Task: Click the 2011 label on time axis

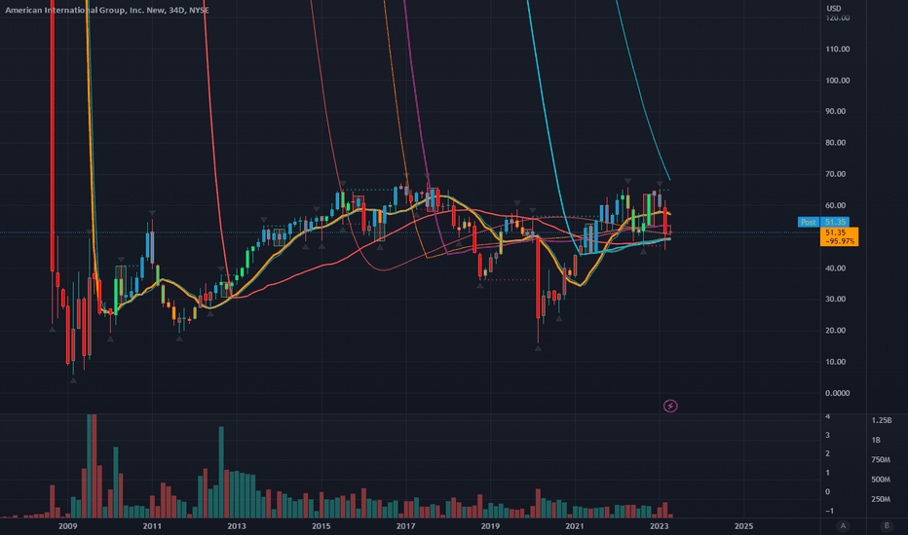Action: pos(152,525)
